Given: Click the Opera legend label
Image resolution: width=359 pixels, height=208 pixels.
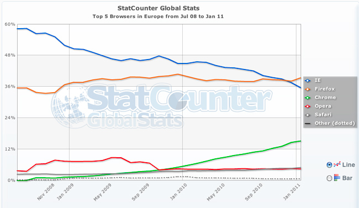Looking at the screenshot, I should click(x=323, y=106).
